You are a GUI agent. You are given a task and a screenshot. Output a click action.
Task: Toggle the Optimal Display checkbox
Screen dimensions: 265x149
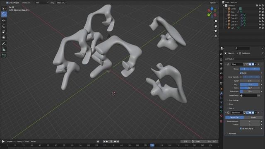click(241, 129)
